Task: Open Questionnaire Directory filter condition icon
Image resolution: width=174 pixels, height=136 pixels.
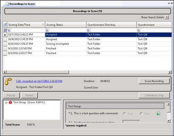Action: coord(88,30)
